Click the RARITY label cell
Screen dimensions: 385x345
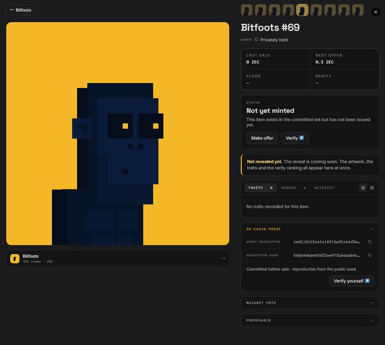tap(345, 80)
